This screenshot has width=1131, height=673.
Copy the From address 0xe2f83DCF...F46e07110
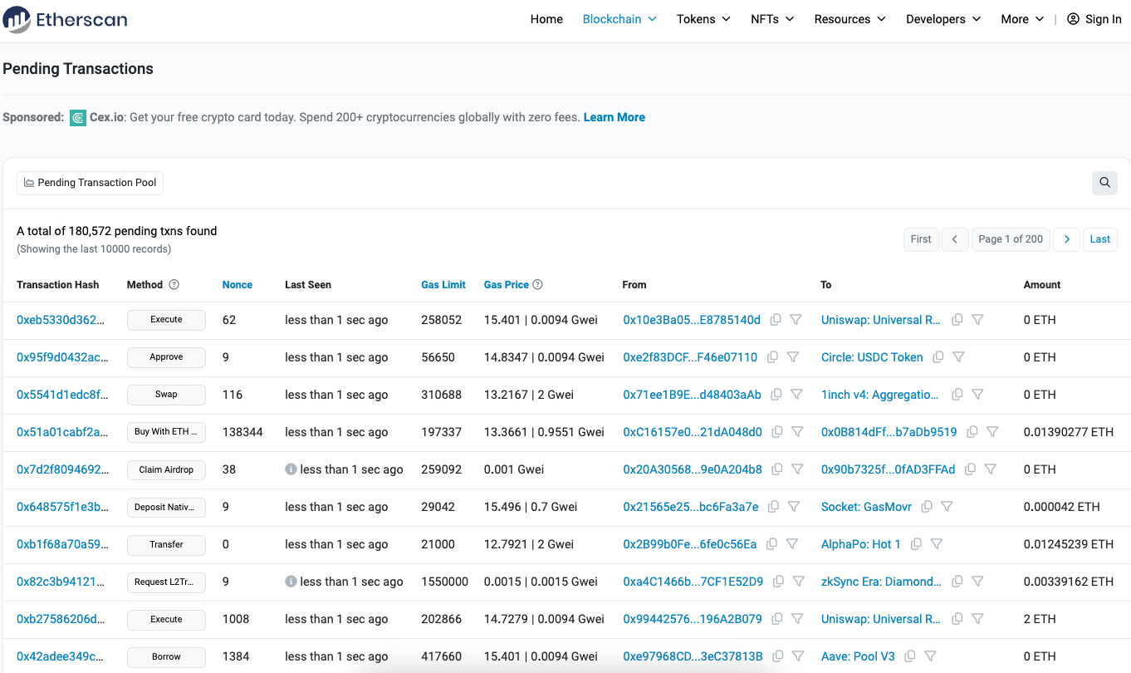pyautogui.click(x=772, y=357)
